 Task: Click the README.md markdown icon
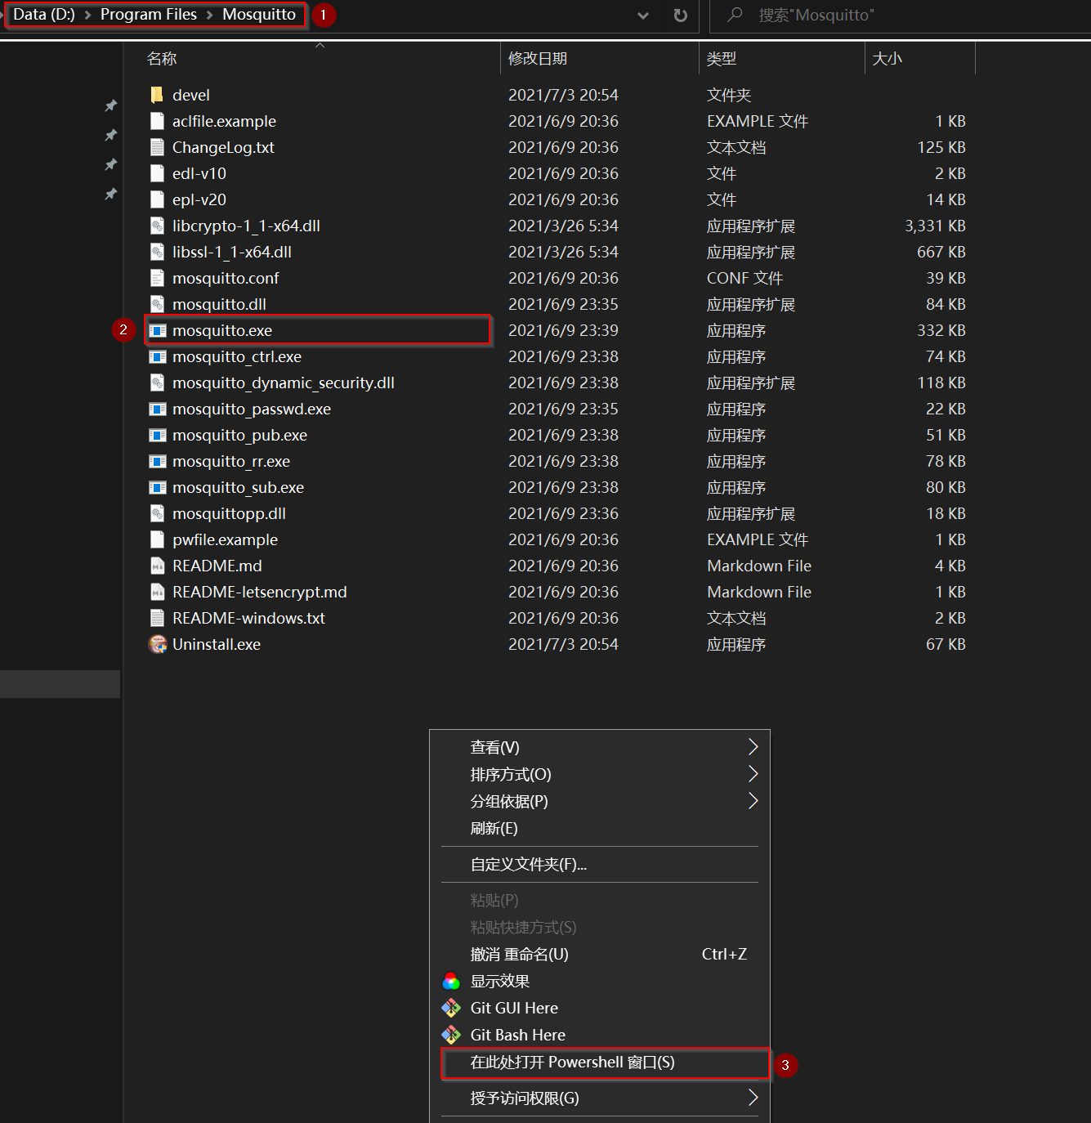pos(158,566)
